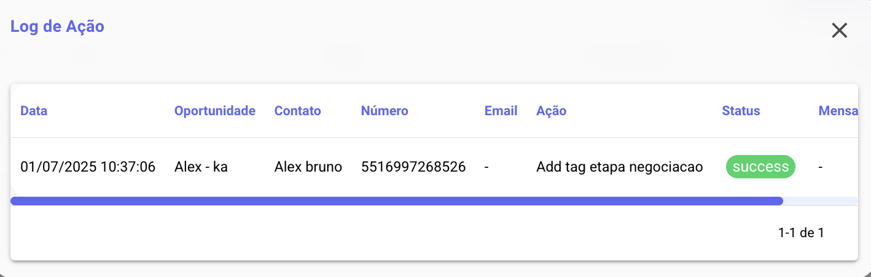
Task: Click the Status column header
Action: [x=741, y=111]
